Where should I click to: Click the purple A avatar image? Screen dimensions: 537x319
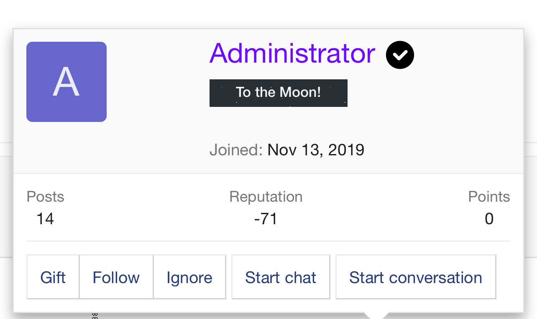click(x=66, y=82)
